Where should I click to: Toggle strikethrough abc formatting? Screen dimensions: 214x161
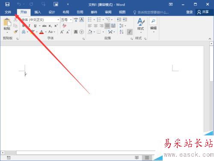pyautogui.click(x=45, y=26)
